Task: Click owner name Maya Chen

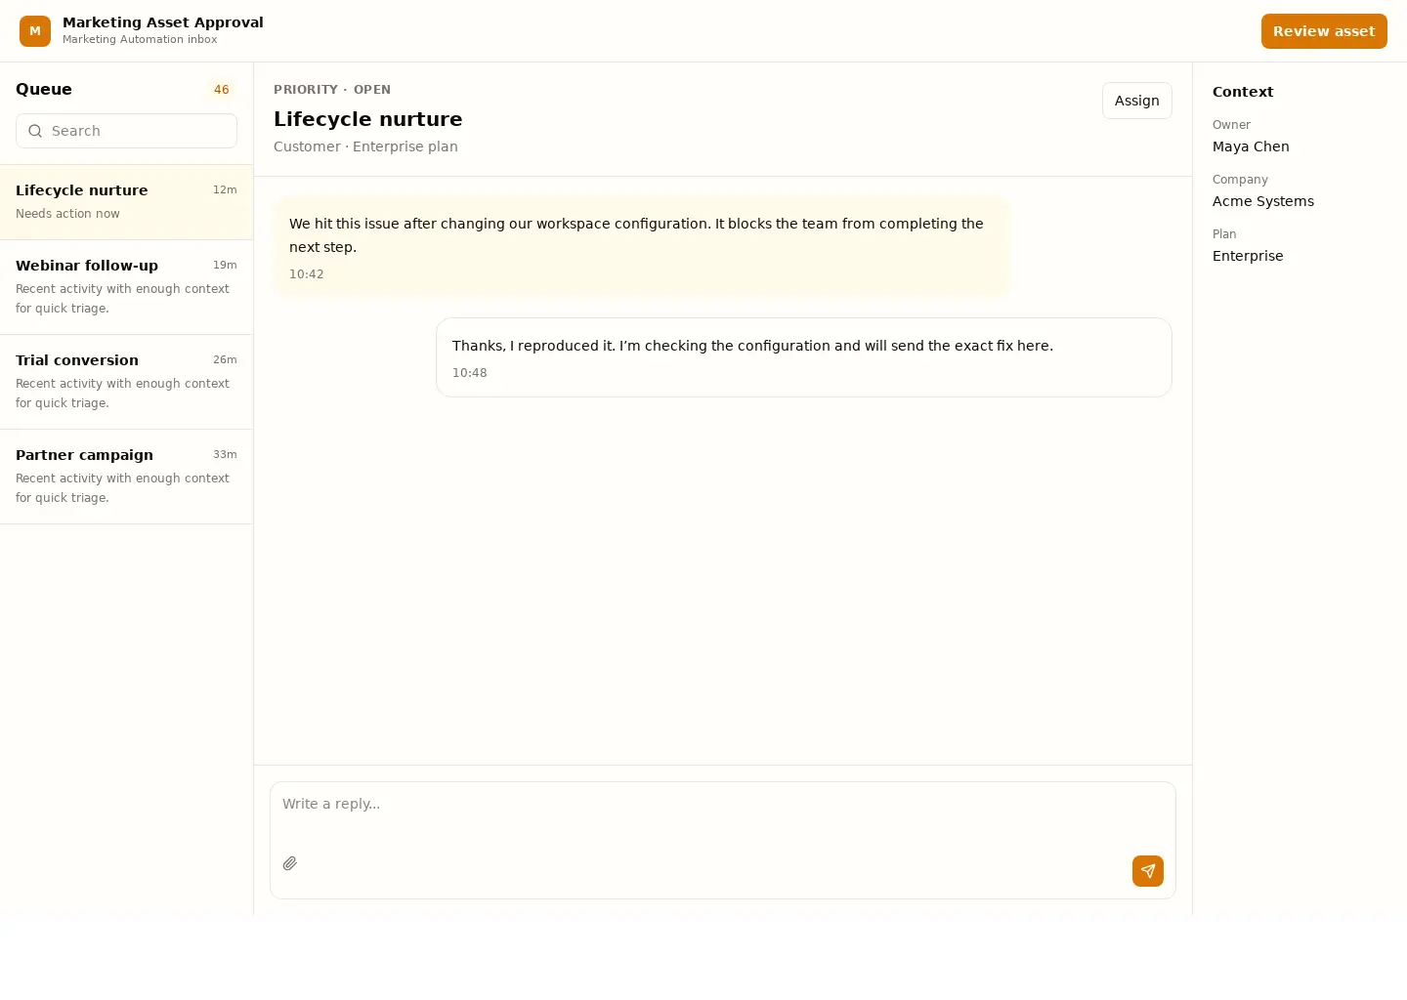Action: click(1251, 146)
